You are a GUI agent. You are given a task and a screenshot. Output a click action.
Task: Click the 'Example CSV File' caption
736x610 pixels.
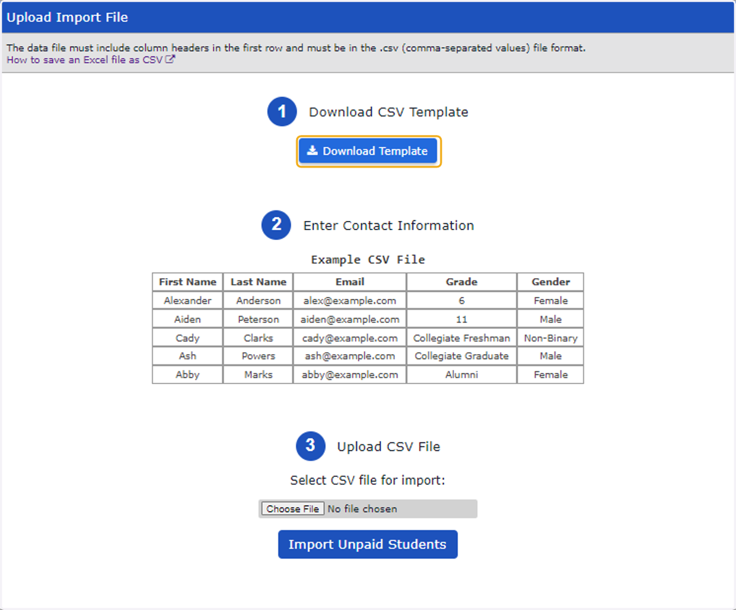368,260
